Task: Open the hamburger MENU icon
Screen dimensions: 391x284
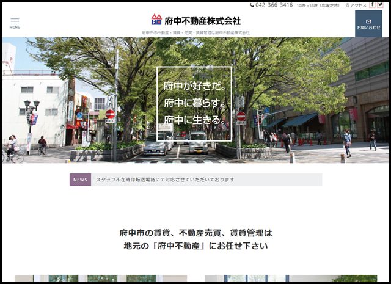Action: [15, 23]
